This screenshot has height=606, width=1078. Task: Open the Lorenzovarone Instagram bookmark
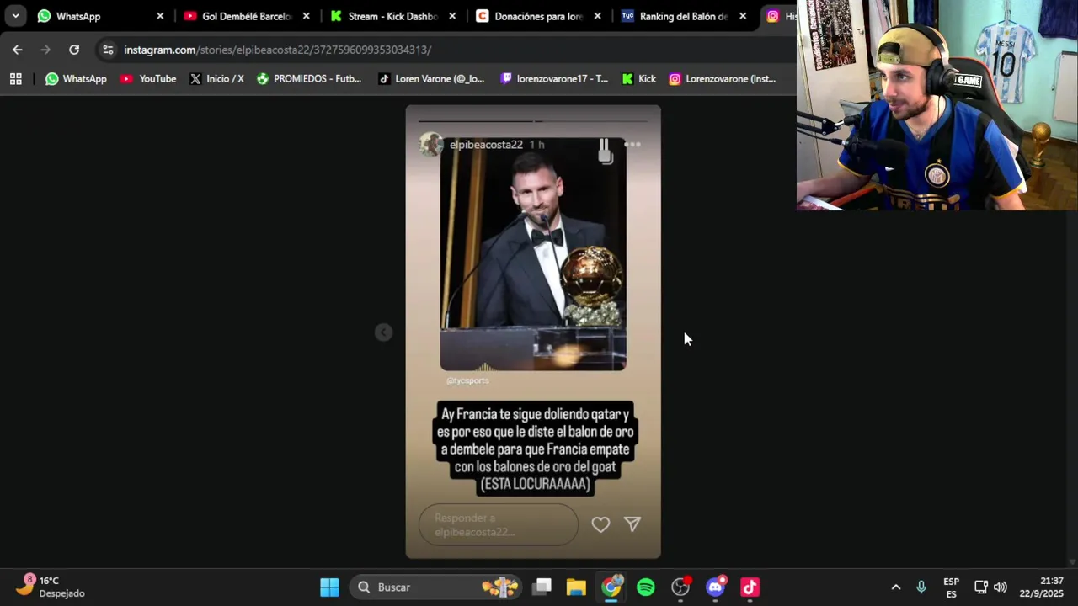[723, 78]
